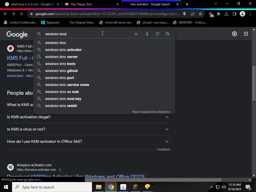Share this page using the share icon

pos(192,14)
